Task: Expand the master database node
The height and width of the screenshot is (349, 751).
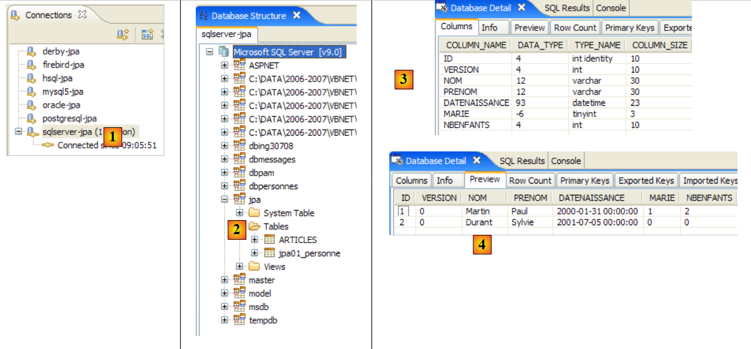Action: click(225, 280)
